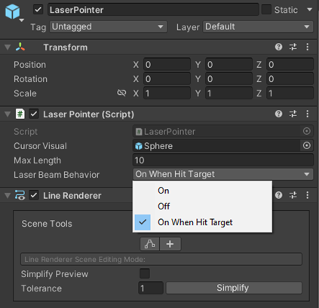
Task: Open the Cursor Visual object picker circle
Action: tap(307, 145)
